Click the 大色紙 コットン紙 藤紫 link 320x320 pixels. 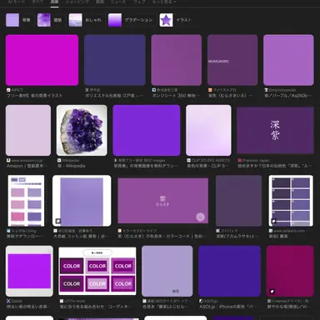[x=80, y=237]
